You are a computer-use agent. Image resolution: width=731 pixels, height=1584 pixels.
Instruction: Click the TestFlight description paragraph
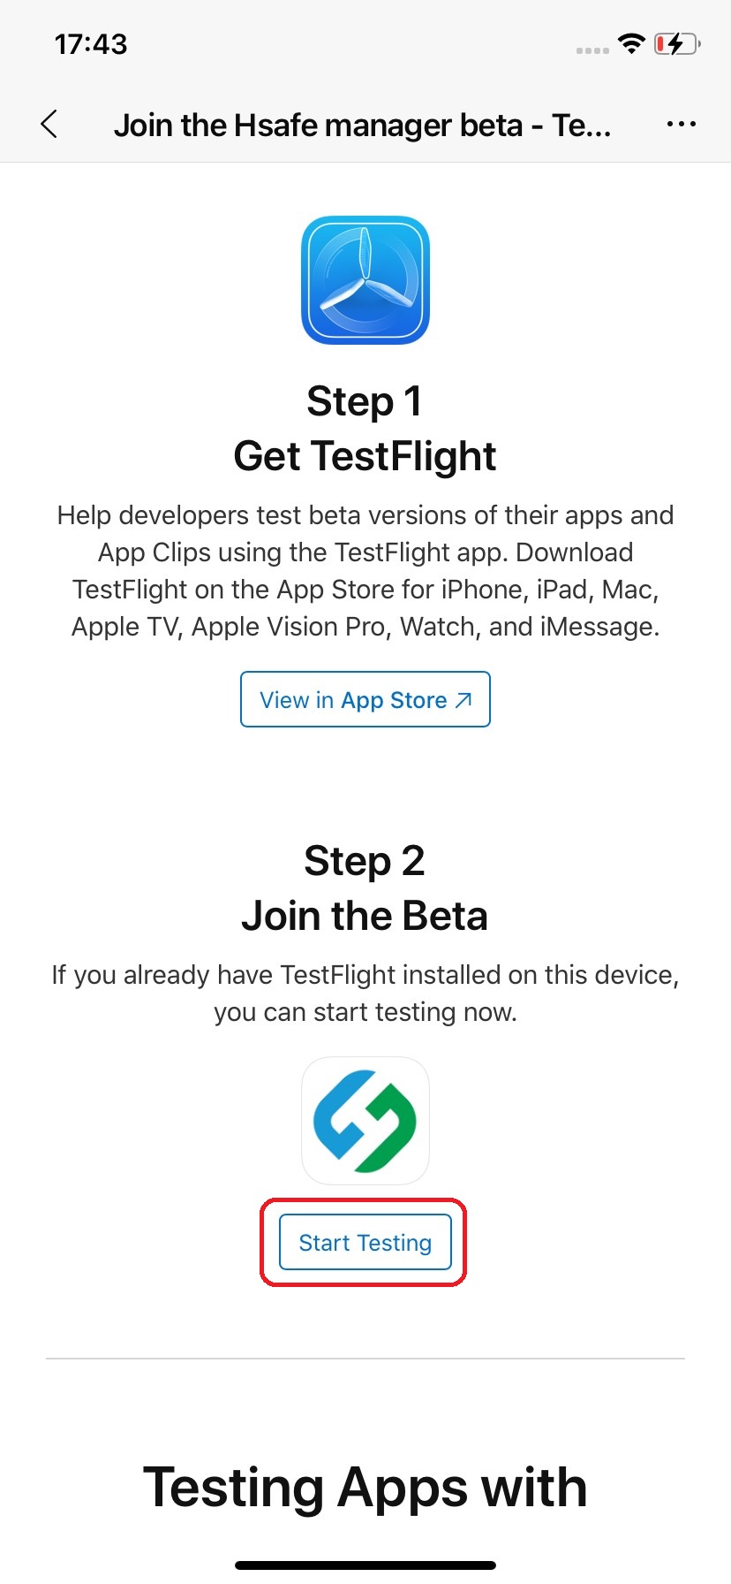(x=365, y=571)
